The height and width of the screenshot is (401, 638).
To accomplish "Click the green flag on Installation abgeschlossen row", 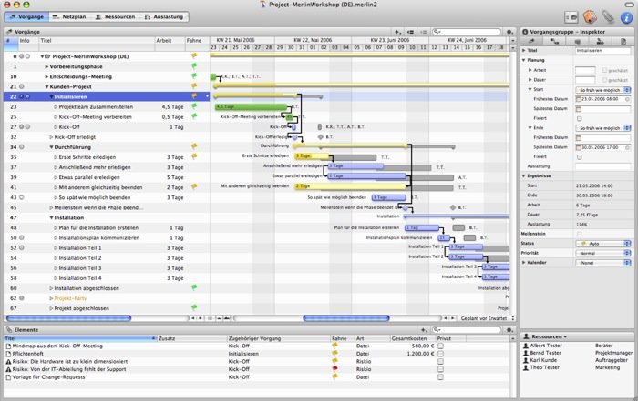I will [194, 287].
